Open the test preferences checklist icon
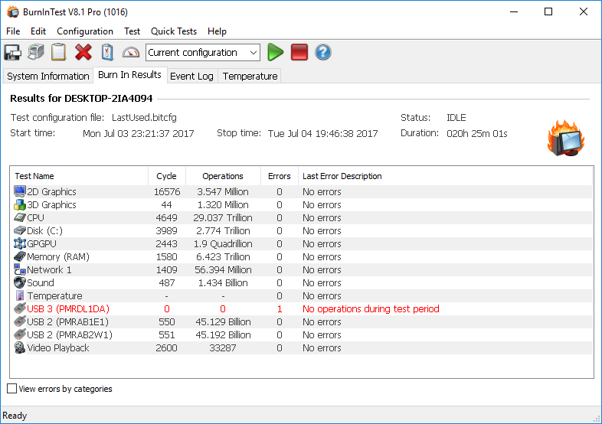Image resolution: width=602 pixels, height=424 pixels. 107,52
